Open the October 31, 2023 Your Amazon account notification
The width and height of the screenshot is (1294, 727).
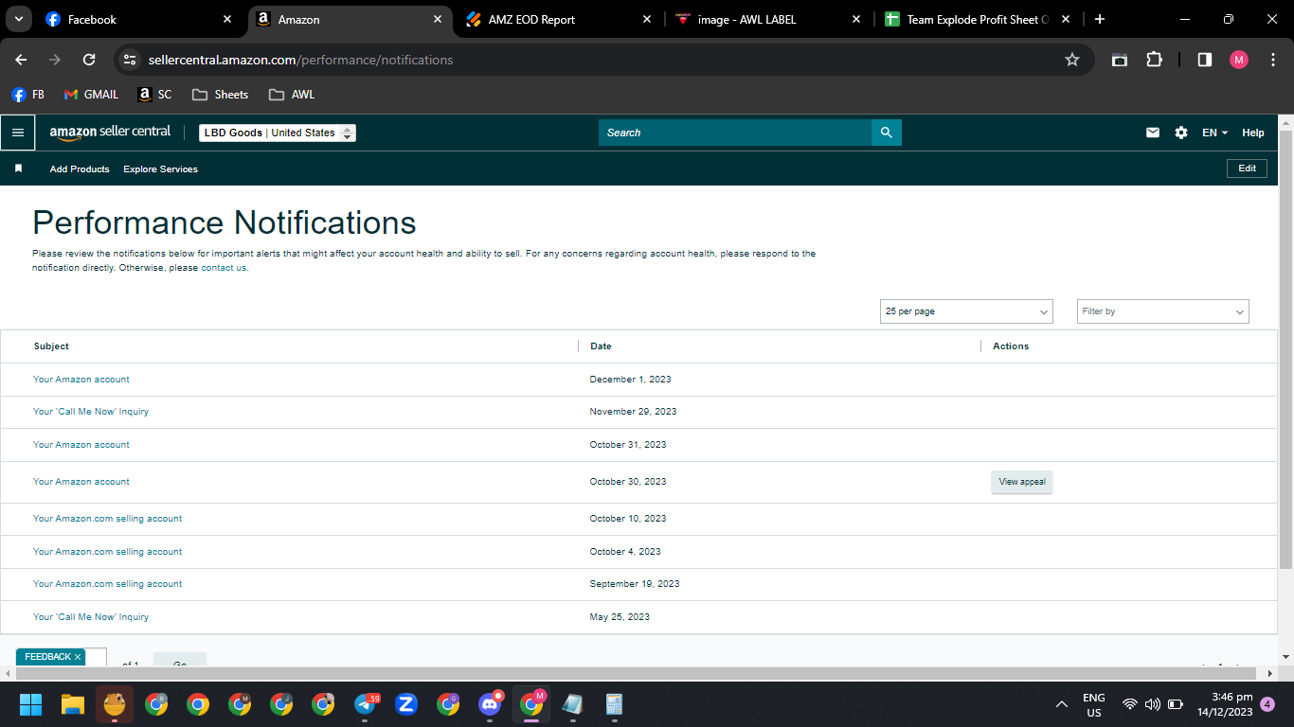81,445
